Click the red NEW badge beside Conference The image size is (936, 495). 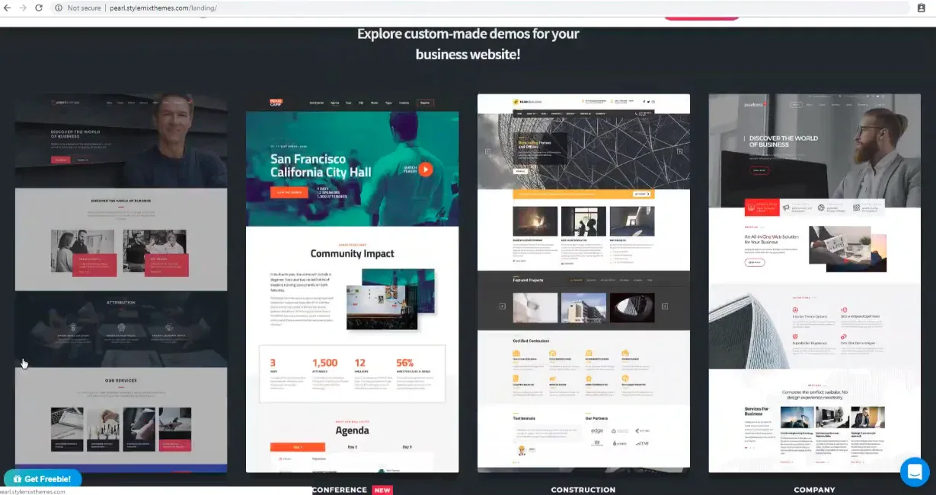(382, 490)
